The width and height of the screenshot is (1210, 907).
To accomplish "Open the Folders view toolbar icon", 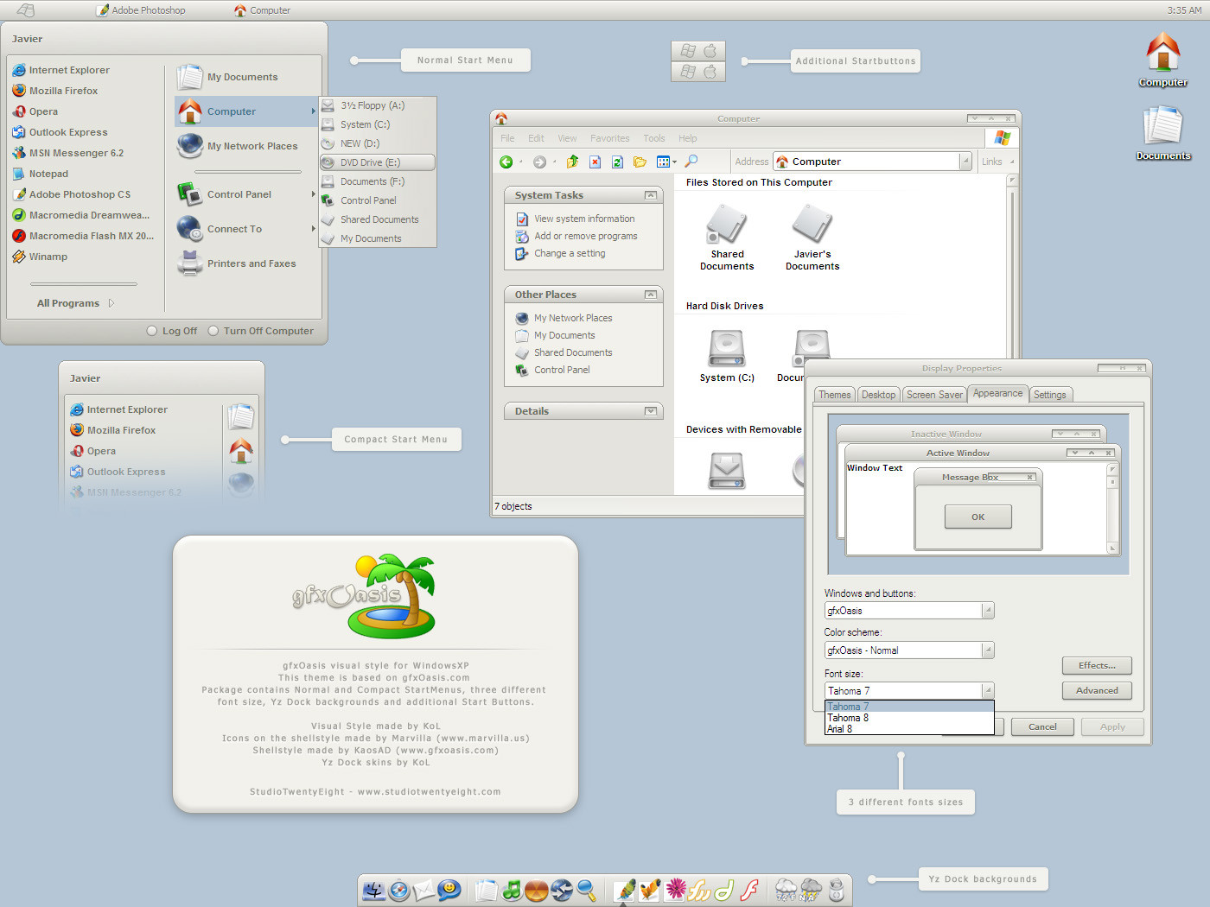I will pyautogui.click(x=640, y=162).
